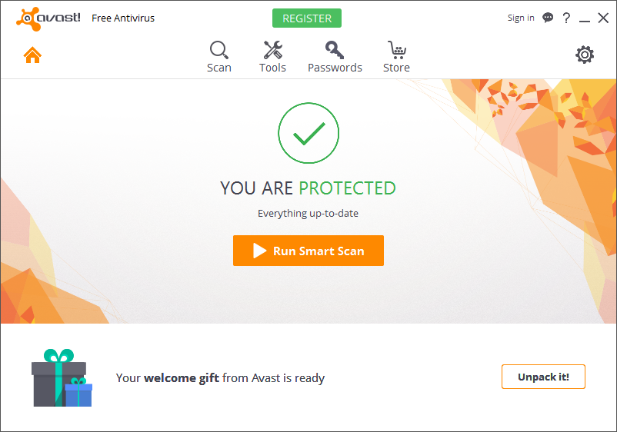The width and height of the screenshot is (617, 432).
Task: Click the YOU ARE PROTECTED status text
Action: (x=308, y=188)
